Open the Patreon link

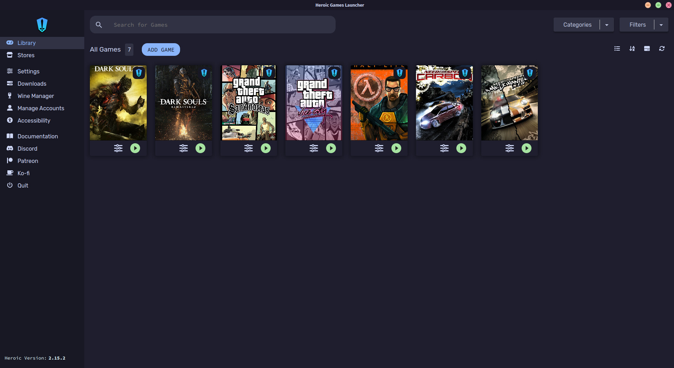pyautogui.click(x=42, y=161)
